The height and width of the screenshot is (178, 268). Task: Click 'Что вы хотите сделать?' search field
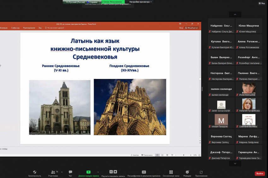pos(55,28)
